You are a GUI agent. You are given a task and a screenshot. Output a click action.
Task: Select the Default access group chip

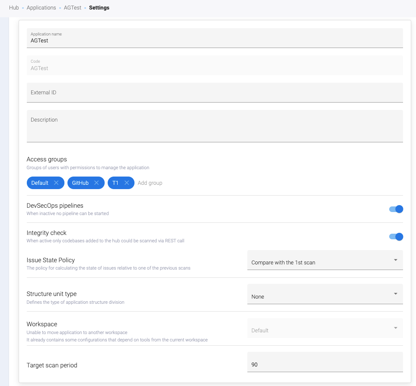40,183
